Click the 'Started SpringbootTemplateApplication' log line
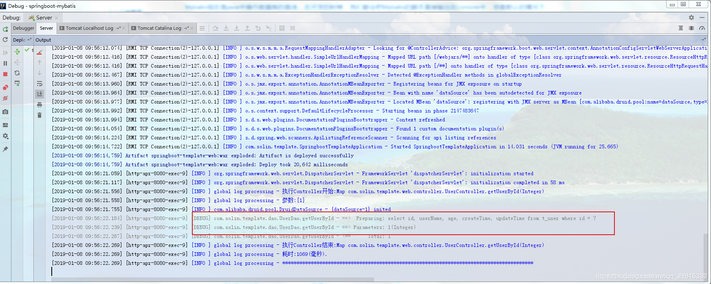711x284 pixels. (335, 147)
